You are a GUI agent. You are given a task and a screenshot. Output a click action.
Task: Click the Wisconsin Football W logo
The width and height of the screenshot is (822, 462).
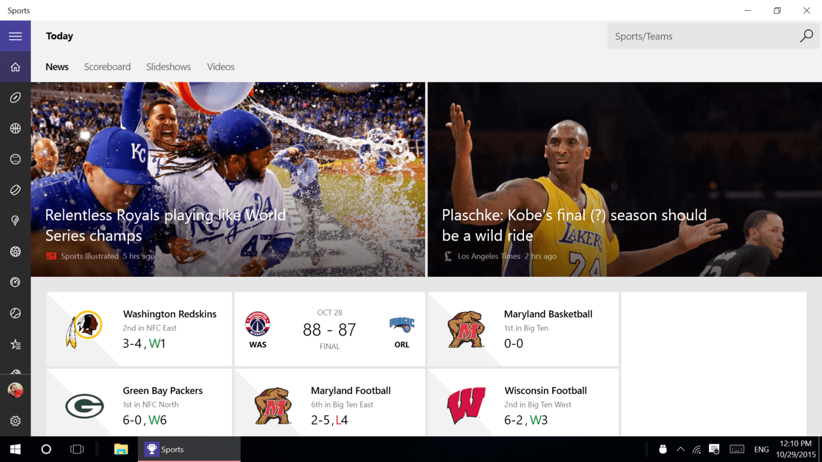[x=466, y=405]
